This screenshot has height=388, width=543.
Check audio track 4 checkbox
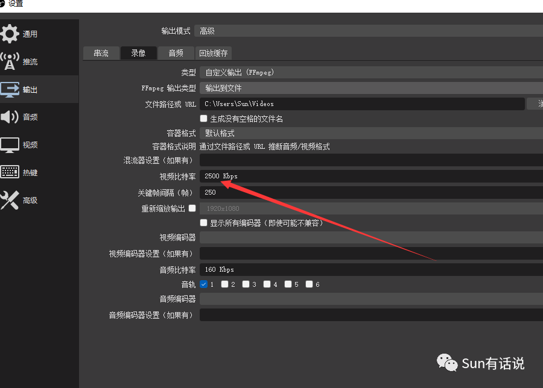pos(267,284)
